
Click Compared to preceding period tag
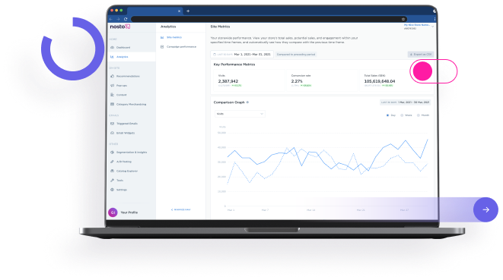click(x=296, y=55)
